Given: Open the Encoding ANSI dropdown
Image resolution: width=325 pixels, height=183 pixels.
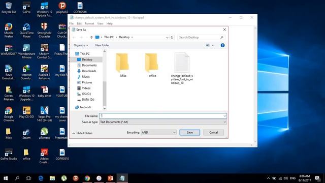Looking at the screenshot, I should point(158,132).
